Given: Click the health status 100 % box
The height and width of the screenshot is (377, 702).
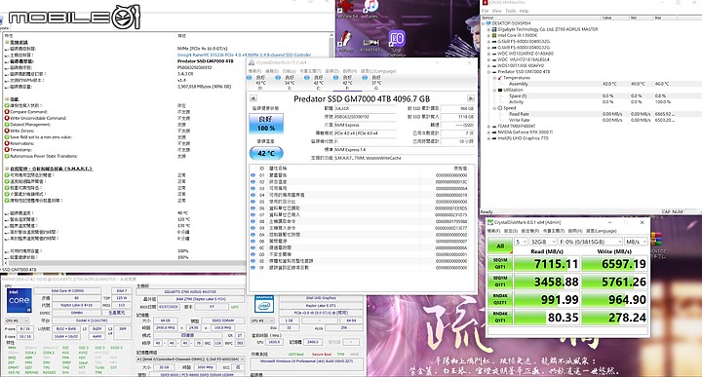Looking at the screenshot, I should pyautogui.click(x=266, y=124).
